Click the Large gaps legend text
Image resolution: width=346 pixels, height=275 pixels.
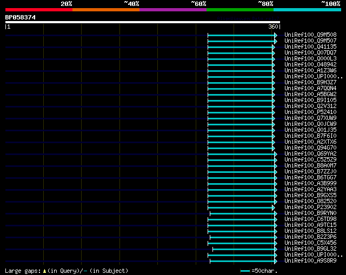23,271
